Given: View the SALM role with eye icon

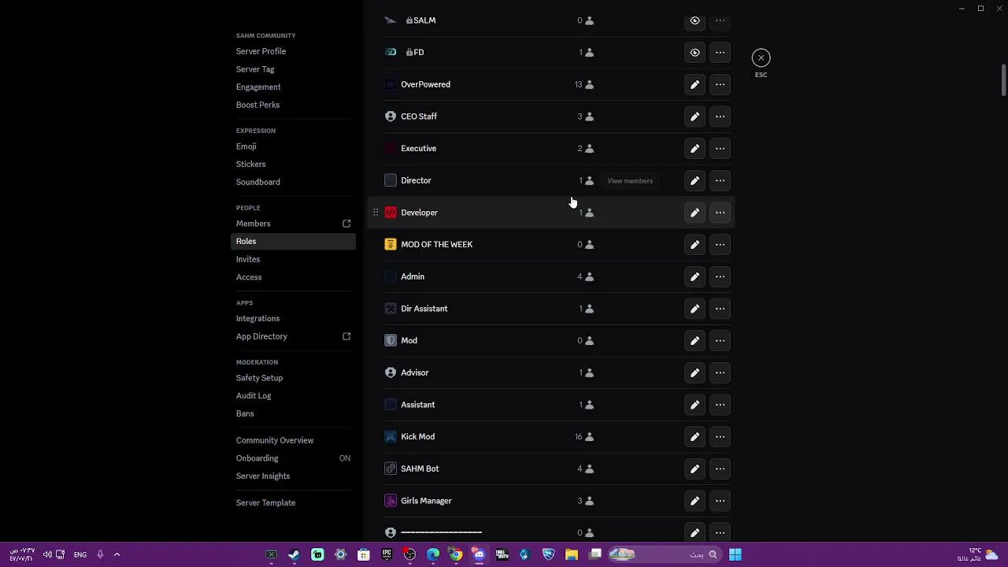Looking at the screenshot, I should [695, 20].
